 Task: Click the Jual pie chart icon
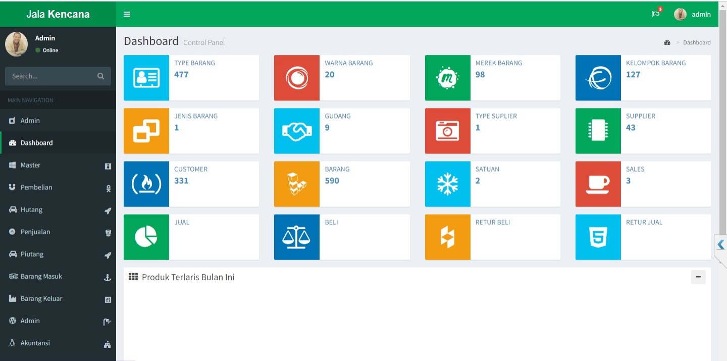pos(146,237)
